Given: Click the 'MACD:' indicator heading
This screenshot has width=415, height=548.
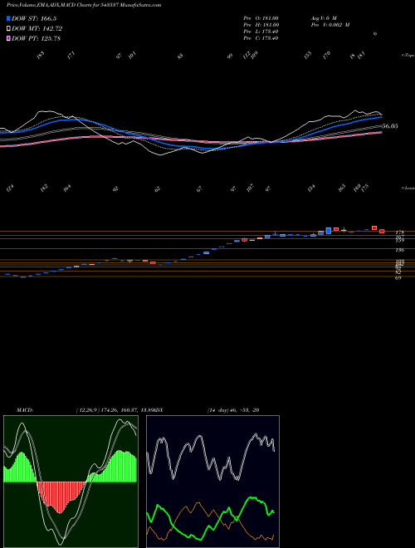Looking at the screenshot, I should point(25,410).
